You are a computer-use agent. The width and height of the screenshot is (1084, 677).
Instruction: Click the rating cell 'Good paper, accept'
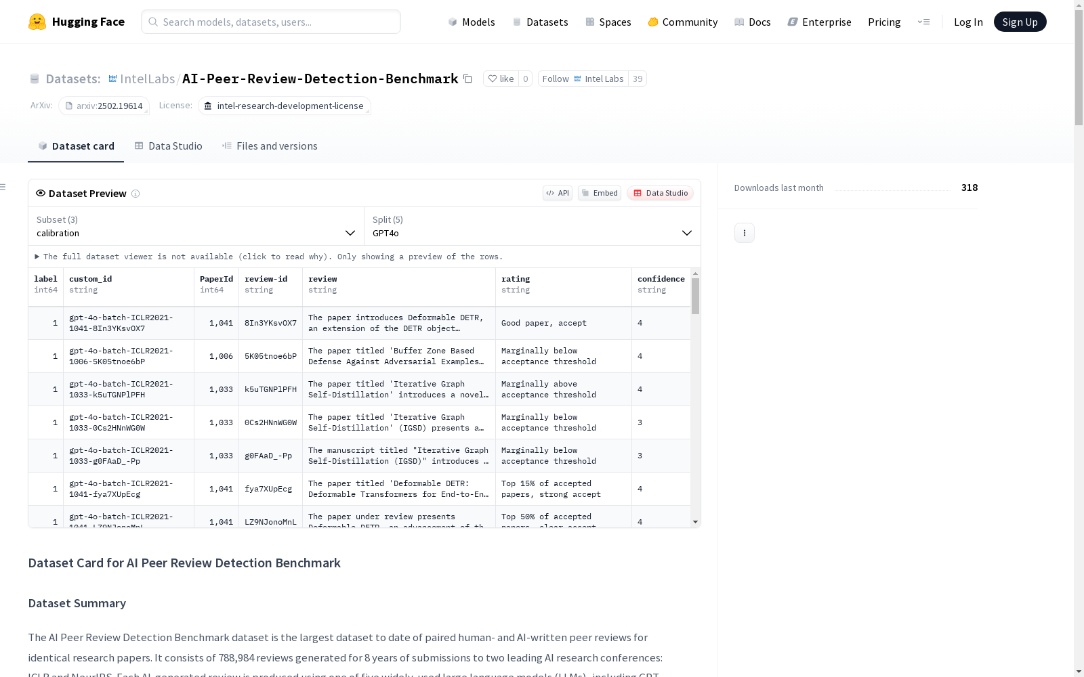coord(564,323)
